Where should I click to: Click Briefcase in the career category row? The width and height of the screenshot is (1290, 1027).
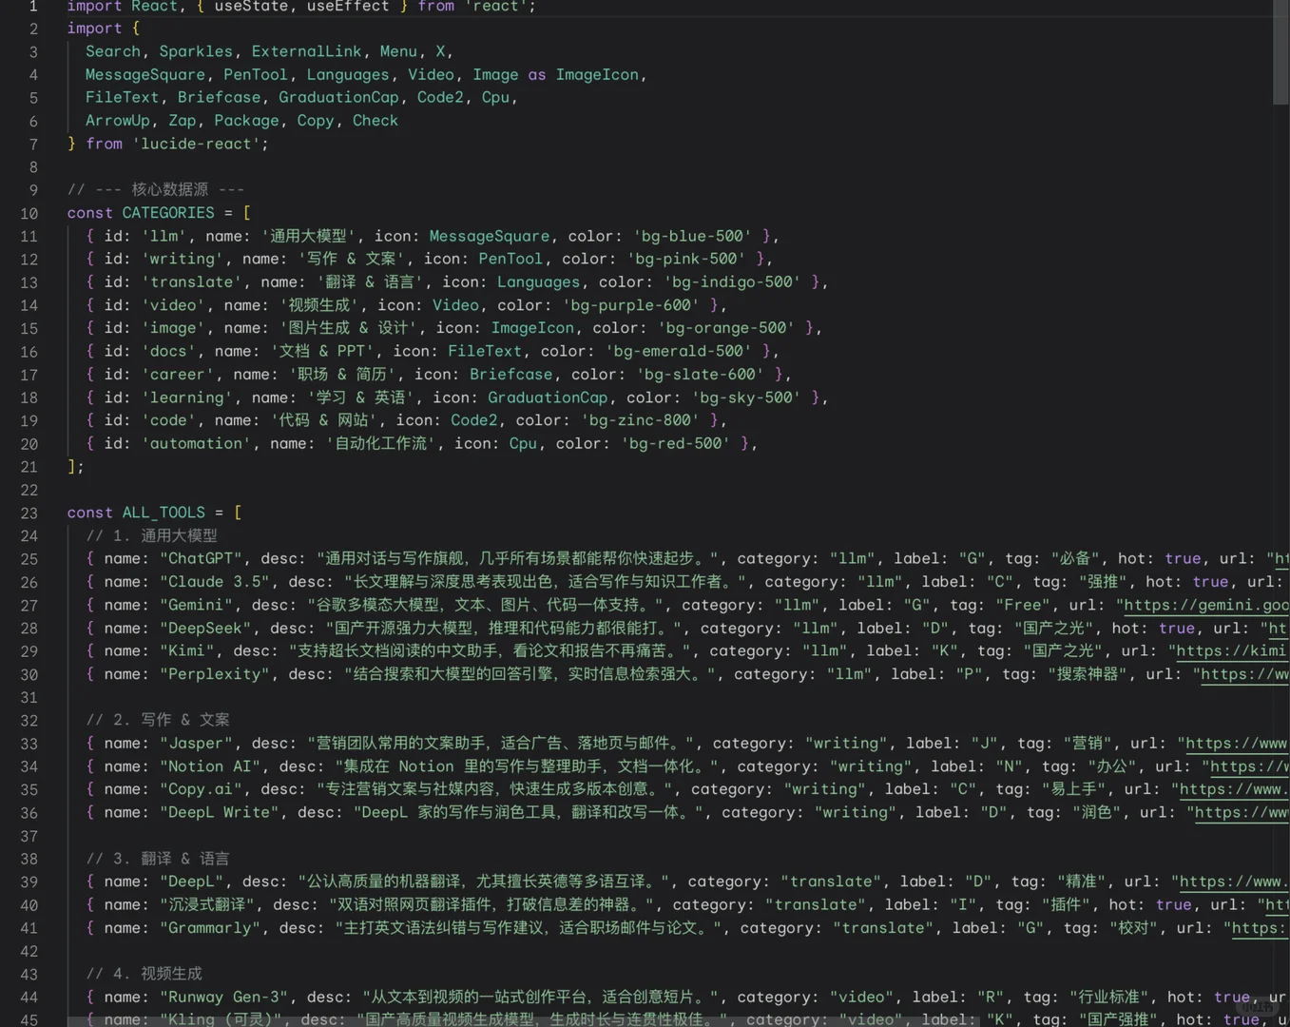click(510, 375)
